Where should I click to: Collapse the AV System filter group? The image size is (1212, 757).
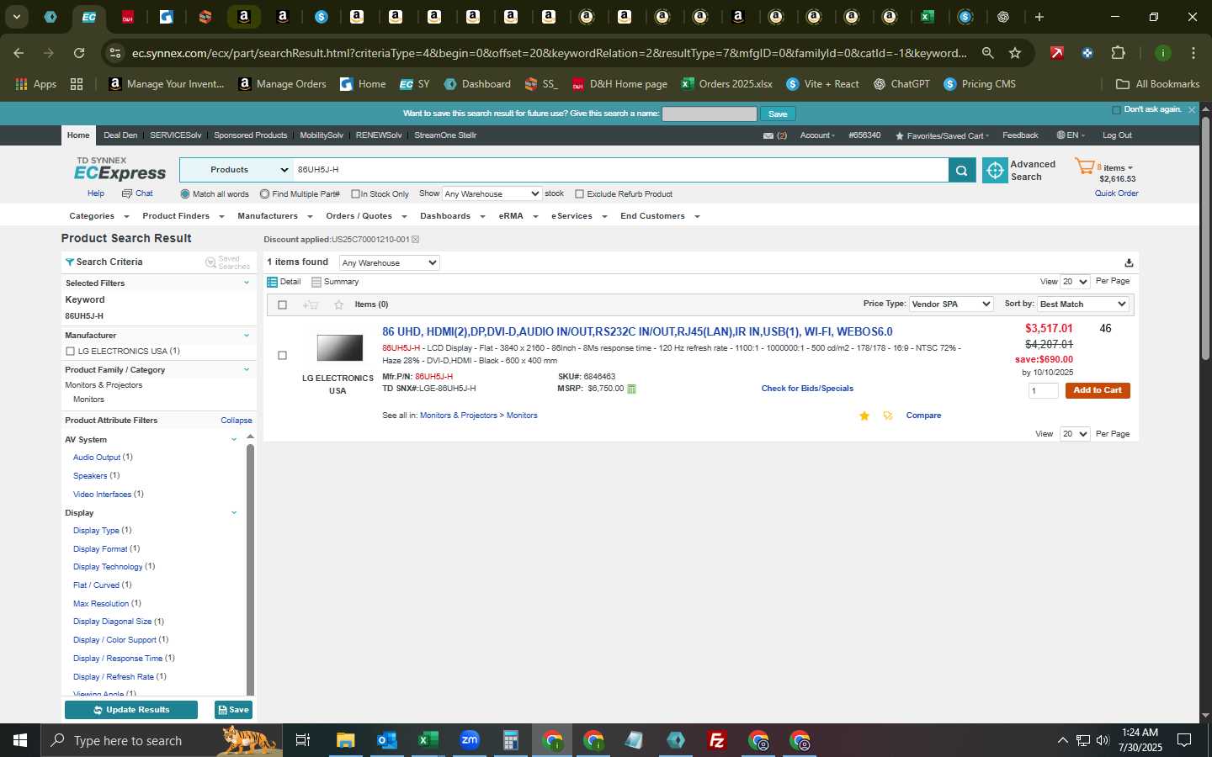[x=234, y=439]
